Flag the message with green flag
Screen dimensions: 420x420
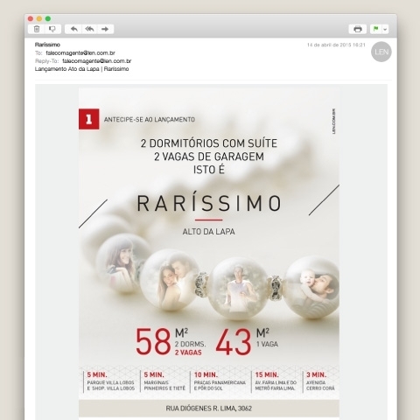(x=376, y=29)
